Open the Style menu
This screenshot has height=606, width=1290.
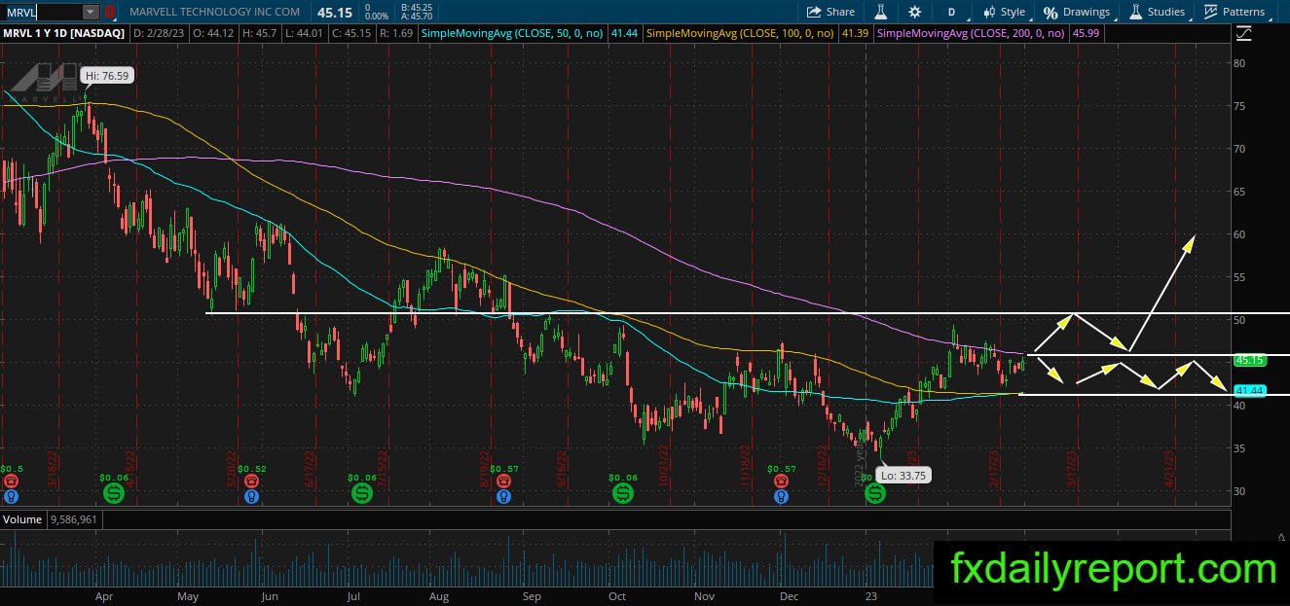coord(1005,12)
